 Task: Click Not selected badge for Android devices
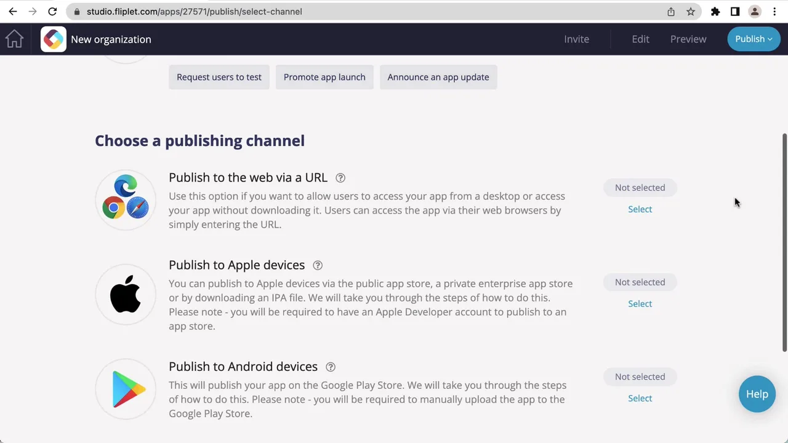(x=640, y=377)
